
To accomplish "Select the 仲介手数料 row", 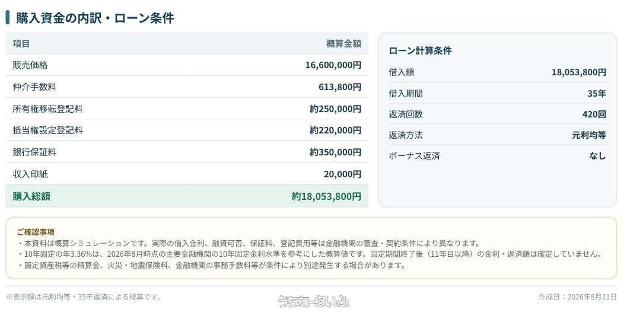I will pos(187,87).
